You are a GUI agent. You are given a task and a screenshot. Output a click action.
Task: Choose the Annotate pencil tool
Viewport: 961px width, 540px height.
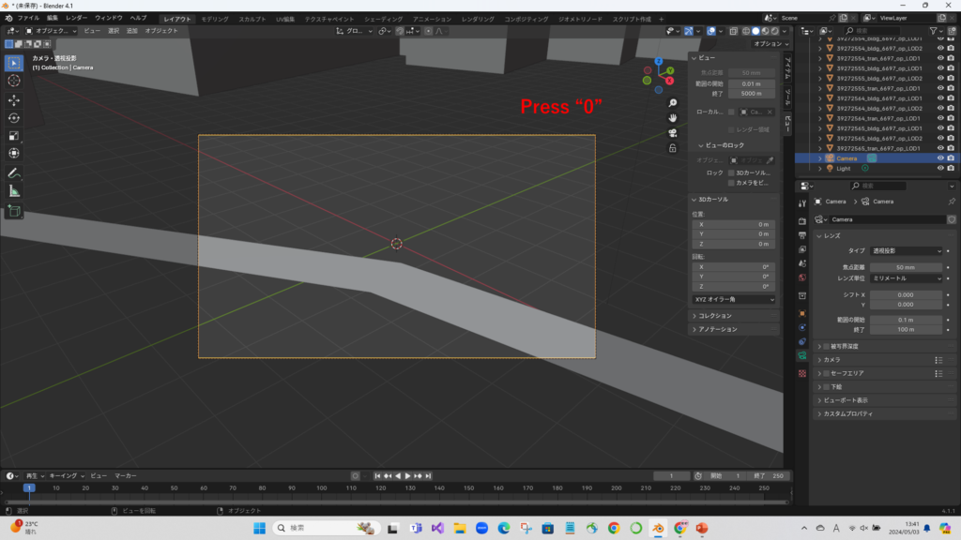(x=14, y=173)
